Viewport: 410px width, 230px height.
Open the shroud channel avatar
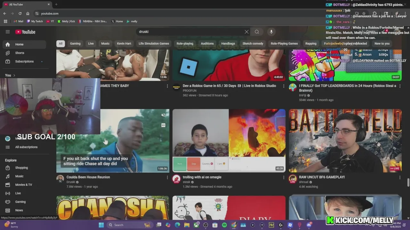292,179
